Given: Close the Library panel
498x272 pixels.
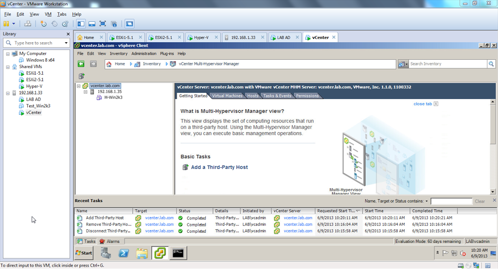Looking at the screenshot, I should pos(68,34).
